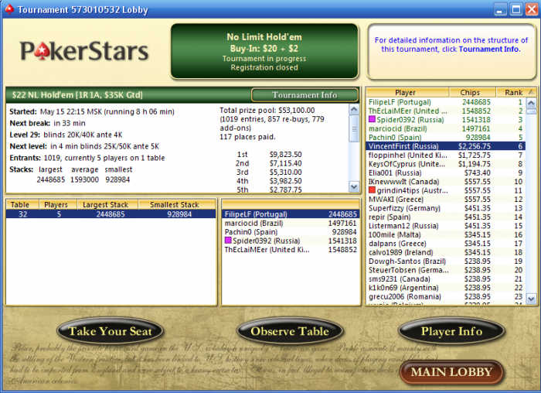This screenshot has height=393, width=541.
Task: Return to the Main Lobby
Action: (451, 372)
